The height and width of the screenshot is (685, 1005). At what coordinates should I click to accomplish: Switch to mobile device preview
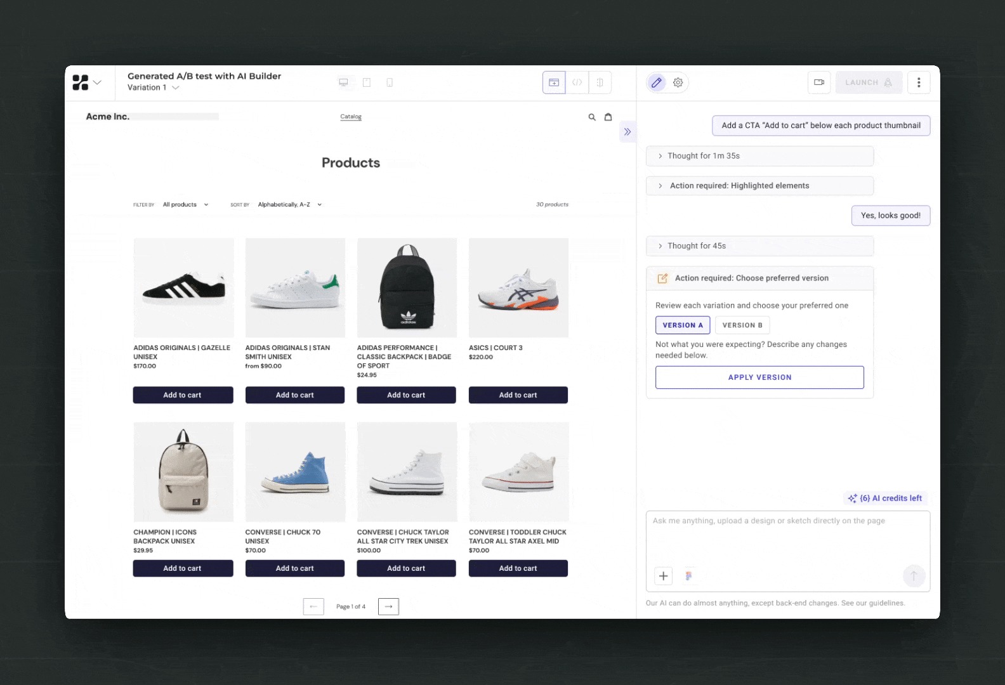pos(390,82)
